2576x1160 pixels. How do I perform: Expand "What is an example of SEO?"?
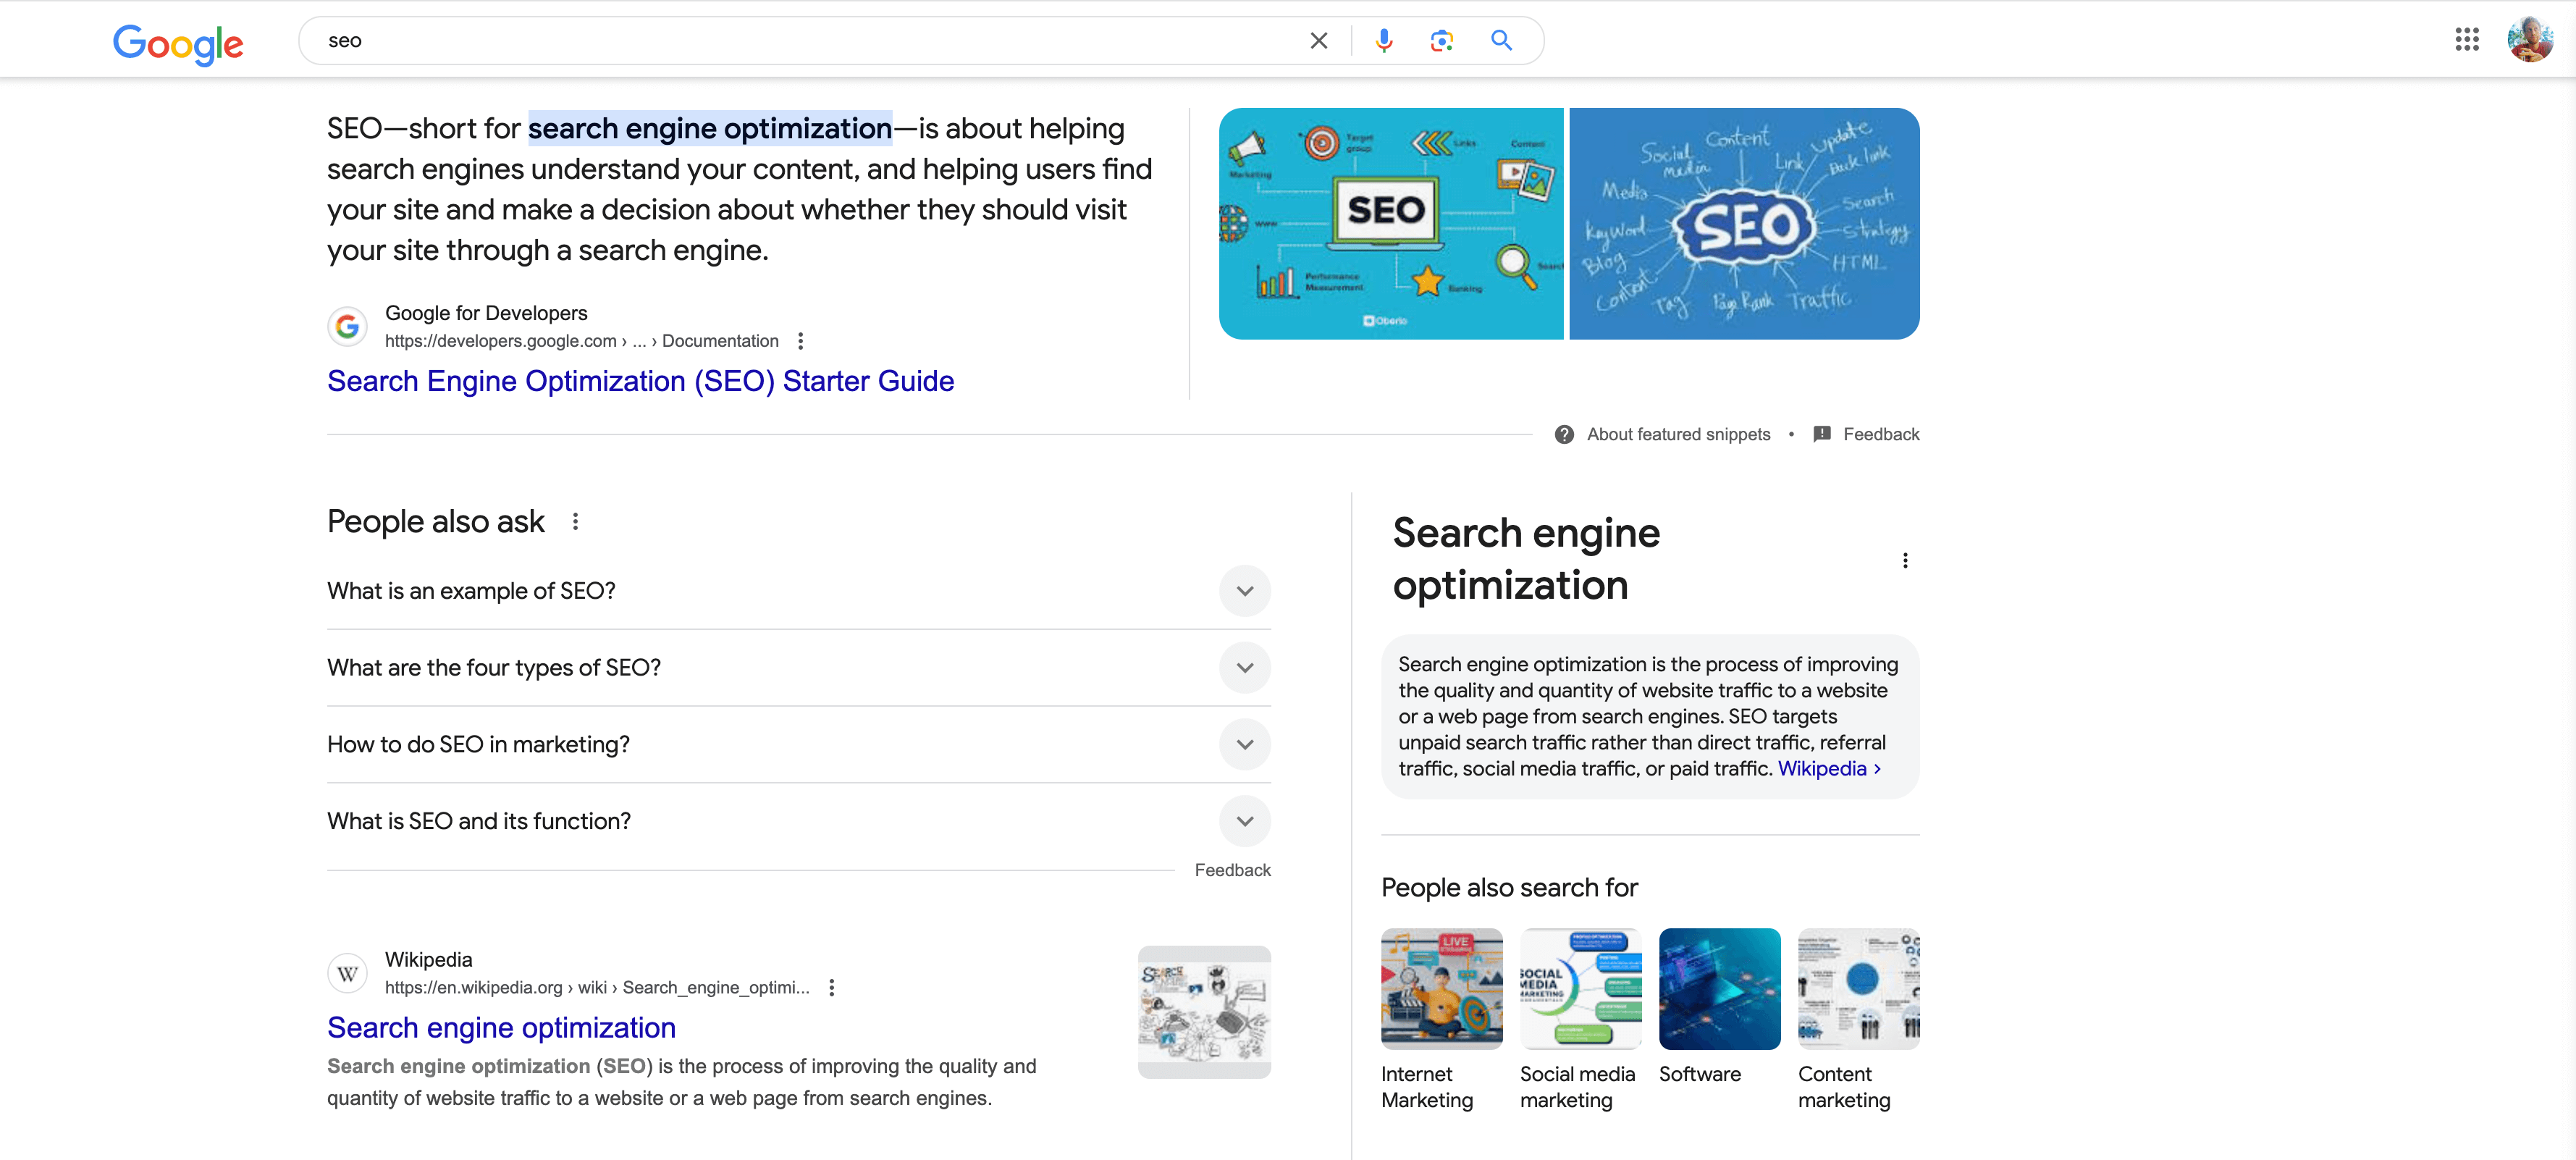pos(1244,590)
